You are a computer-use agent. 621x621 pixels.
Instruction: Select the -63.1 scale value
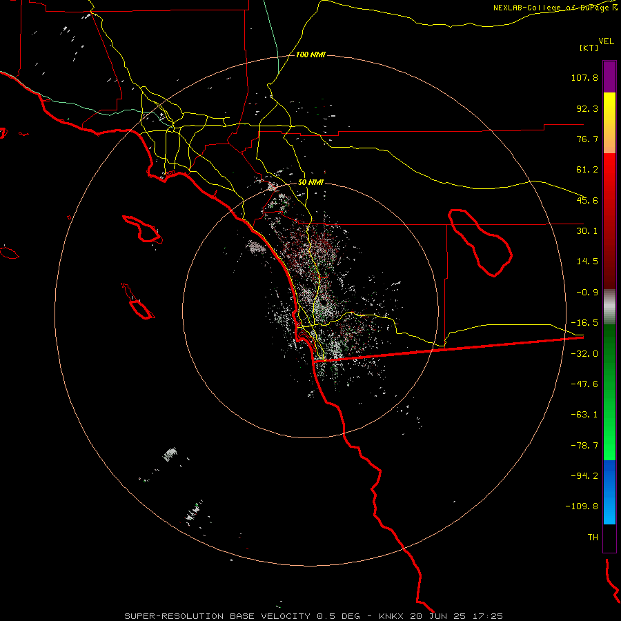click(x=584, y=415)
